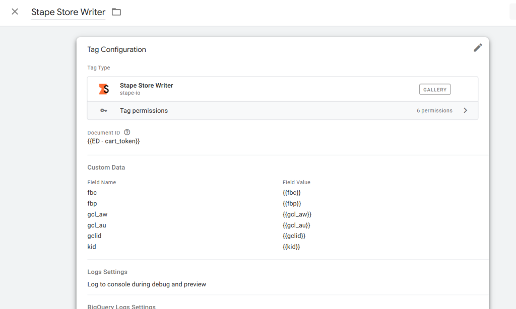Edit the Stape Store Writer tag name field
516x309 pixels.
[x=68, y=12]
